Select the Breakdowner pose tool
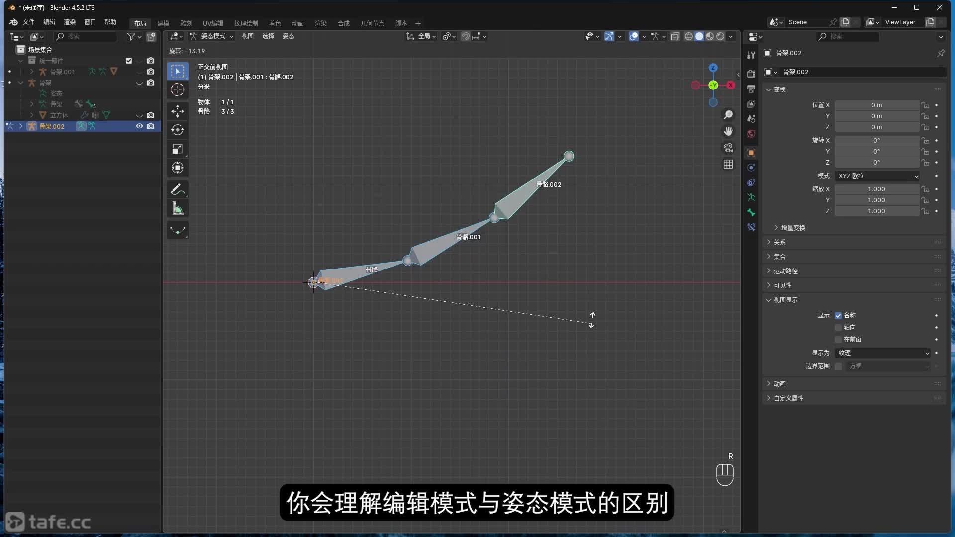955x537 pixels. tap(178, 230)
